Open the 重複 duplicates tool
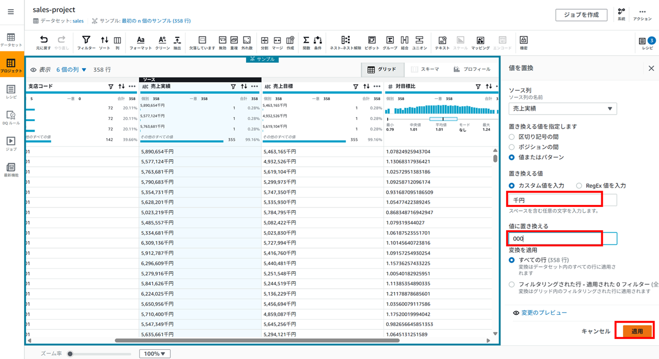This screenshot has height=359, width=659. tap(234, 43)
